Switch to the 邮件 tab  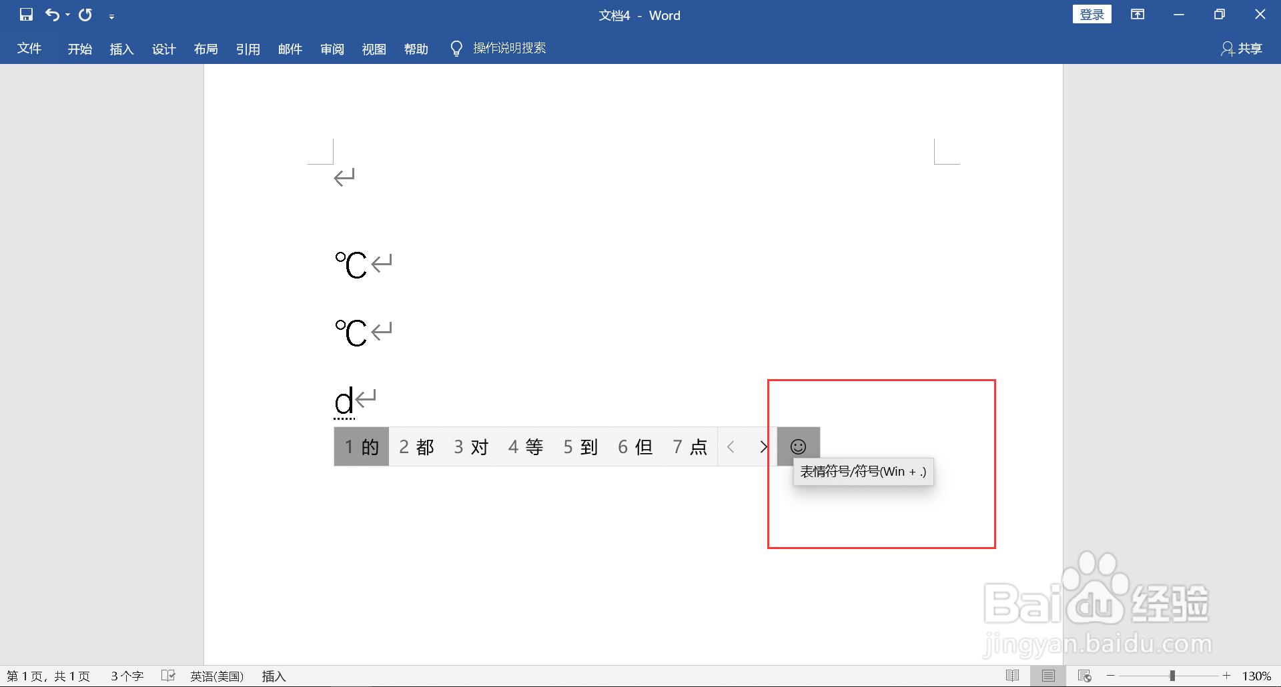(290, 49)
